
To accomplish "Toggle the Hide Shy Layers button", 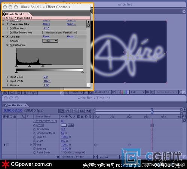I will click(76, 111).
